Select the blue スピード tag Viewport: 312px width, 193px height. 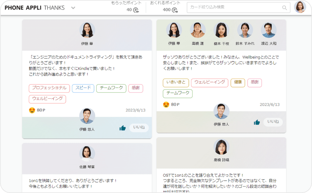[83, 88]
